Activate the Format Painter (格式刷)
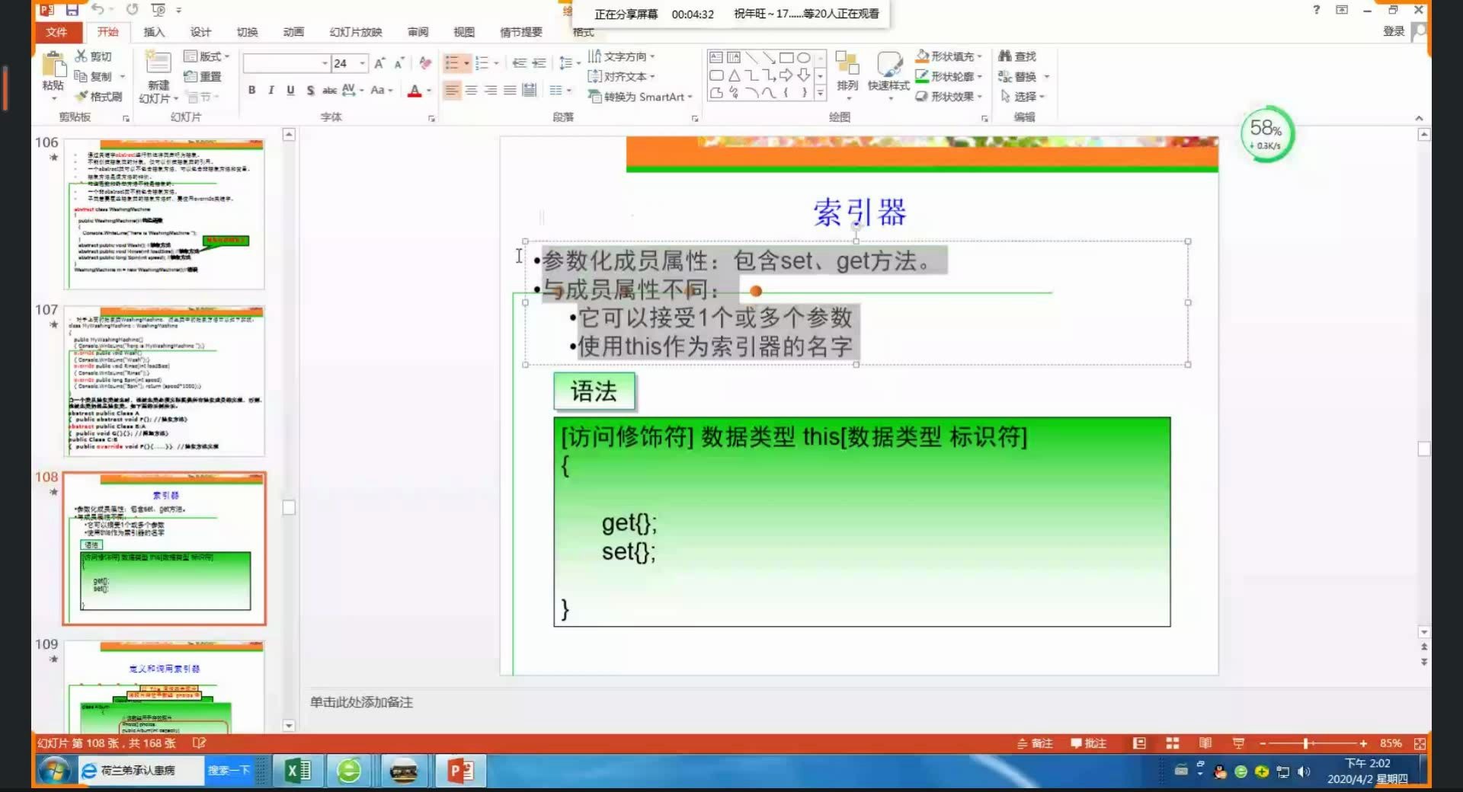This screenshot has width=1463, height=792. click(x=98, y=97)
